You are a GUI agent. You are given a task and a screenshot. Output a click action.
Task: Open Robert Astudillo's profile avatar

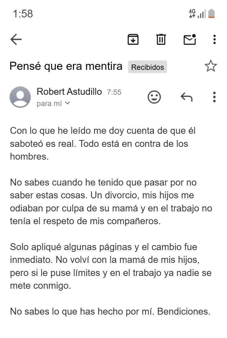20,97
